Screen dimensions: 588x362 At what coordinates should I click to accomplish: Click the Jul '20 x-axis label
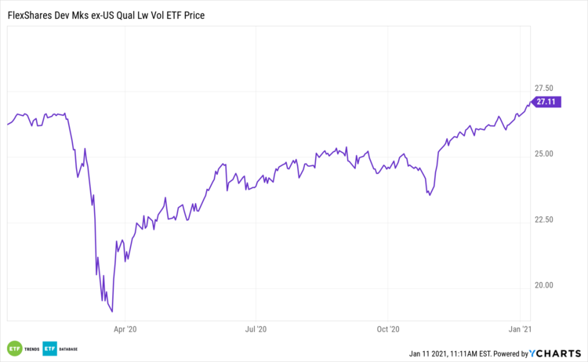click(257, 330)
